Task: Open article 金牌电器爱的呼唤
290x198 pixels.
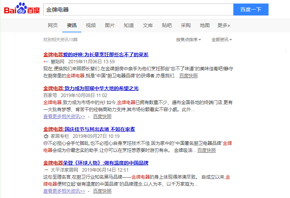Action: (x=96, y=55)
